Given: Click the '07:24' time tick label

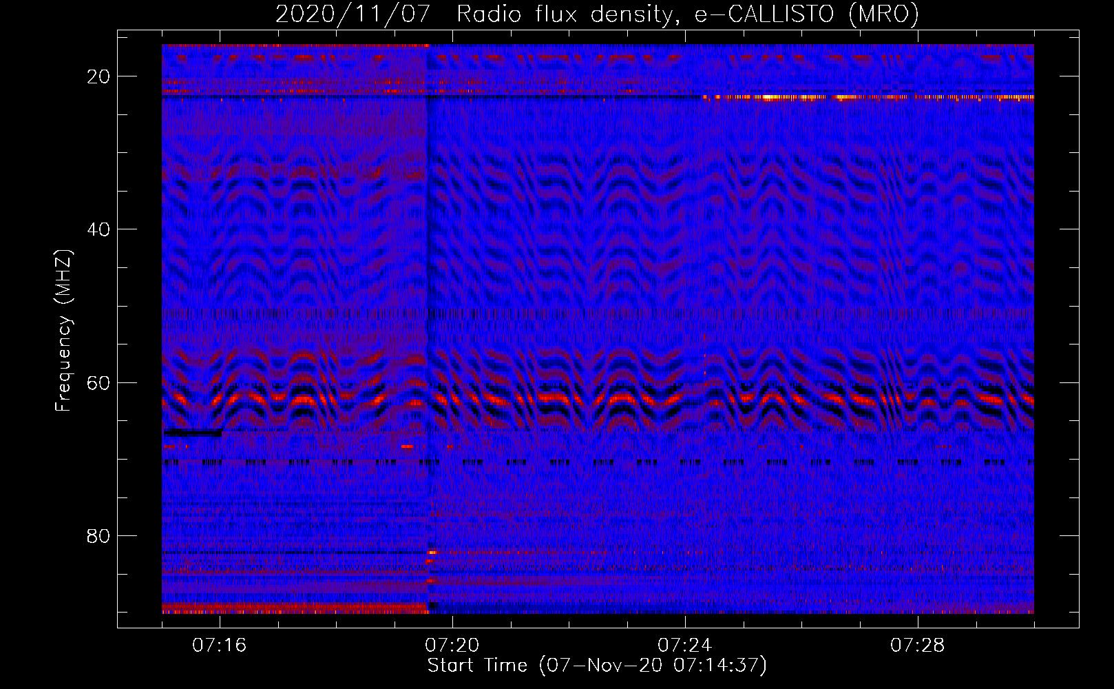Looking at the screenshot, I should [685, 646].
